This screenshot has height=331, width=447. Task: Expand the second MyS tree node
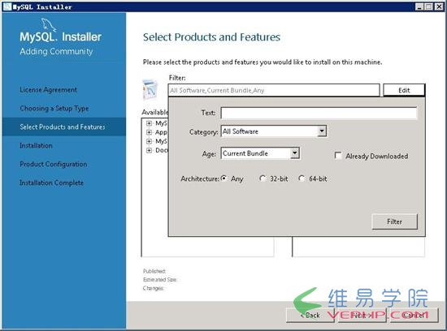coord(149,141)
